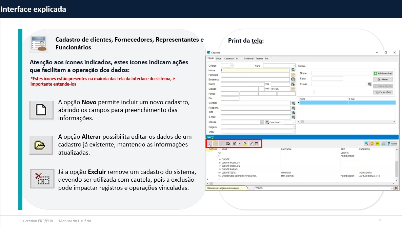
Task: Open the Ficha dropdown
Action: [294, 66]
